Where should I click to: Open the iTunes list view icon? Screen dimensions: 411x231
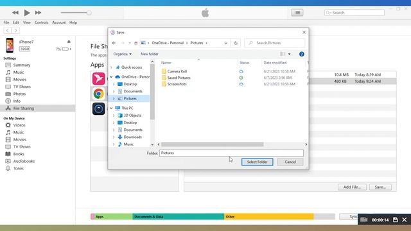[x=297, y=13]
